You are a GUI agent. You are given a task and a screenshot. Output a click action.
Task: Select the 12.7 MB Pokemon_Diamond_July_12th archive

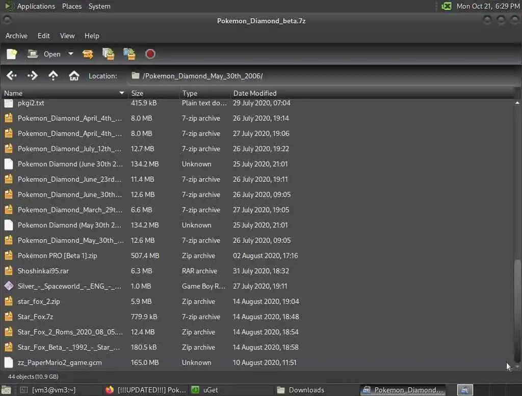(x=258, y=149)
